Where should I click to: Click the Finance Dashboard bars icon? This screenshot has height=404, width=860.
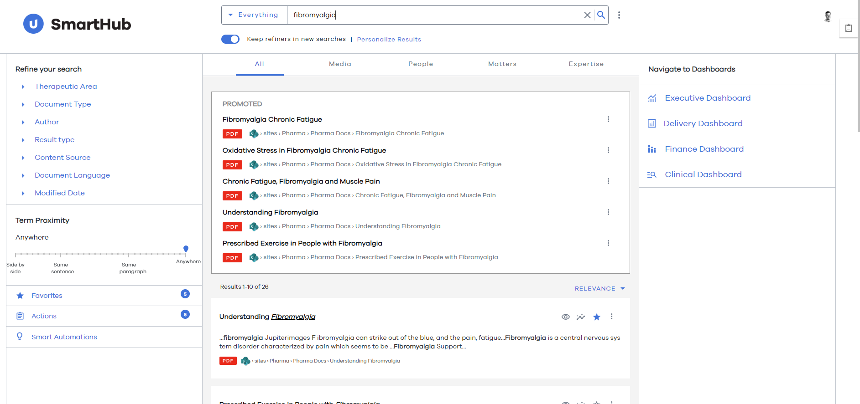[652, 149]
